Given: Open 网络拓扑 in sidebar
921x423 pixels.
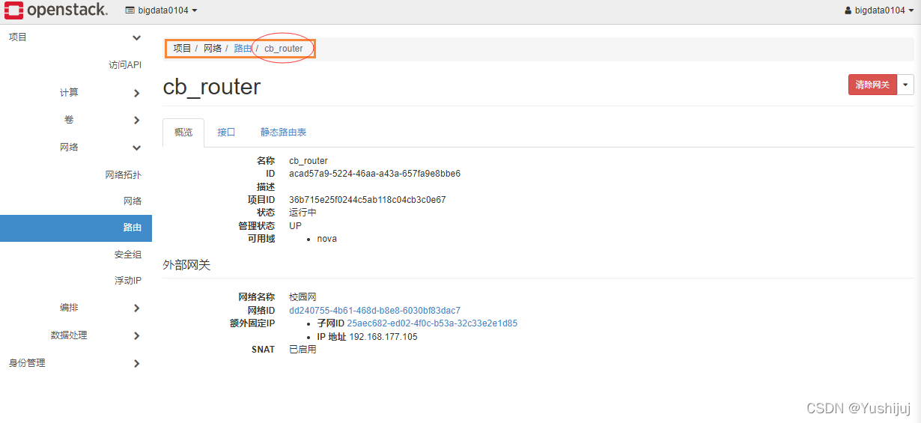Looking at the screenshot, I should 124,175.
